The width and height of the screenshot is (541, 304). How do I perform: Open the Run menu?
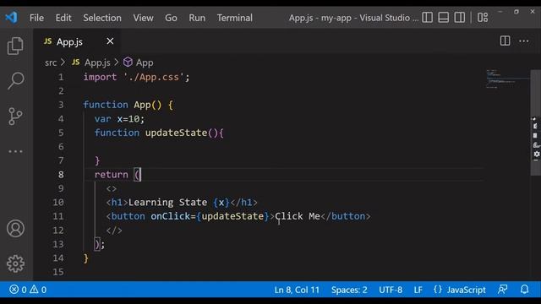[197, 18]
